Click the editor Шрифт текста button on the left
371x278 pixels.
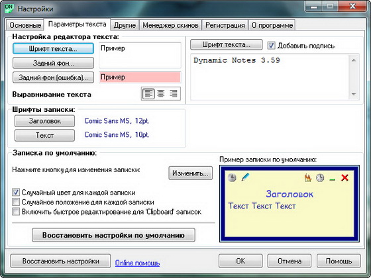[x=53, y=49]
